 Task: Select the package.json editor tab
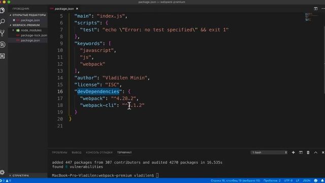[64, 9]
